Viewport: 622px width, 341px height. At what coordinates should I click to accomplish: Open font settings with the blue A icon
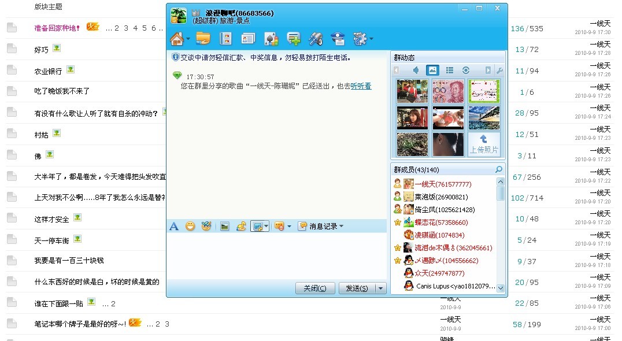[x=174, y=226]
